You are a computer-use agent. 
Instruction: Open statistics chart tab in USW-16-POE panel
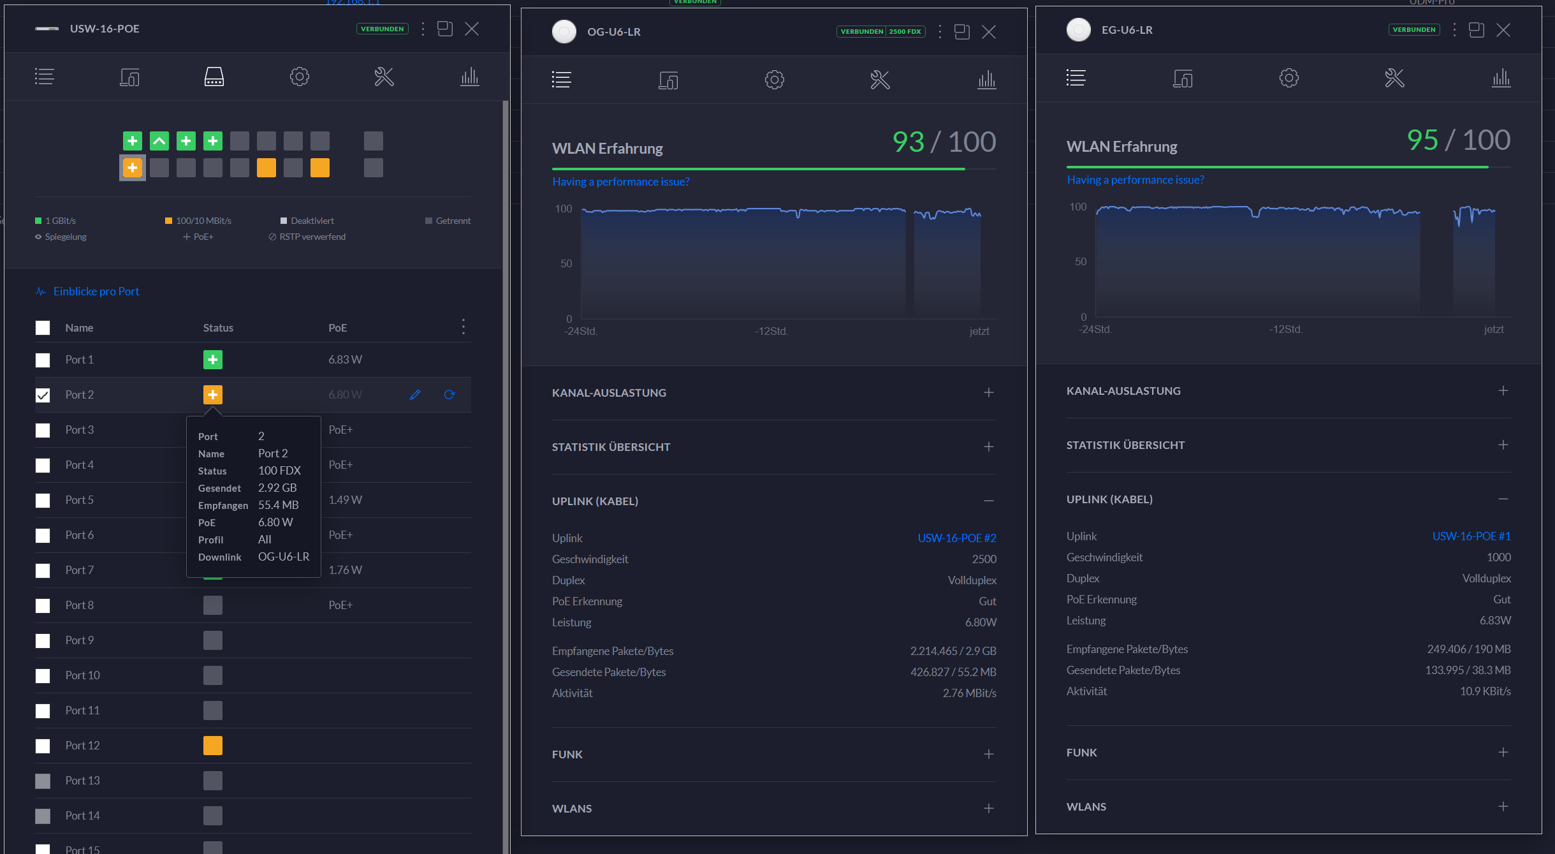tap(470, 77)
